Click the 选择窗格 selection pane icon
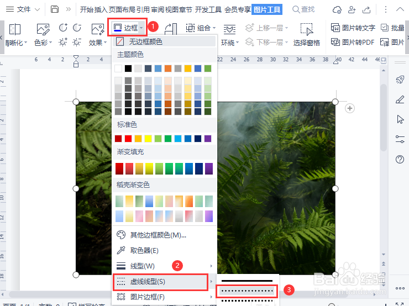 pyautogui.click(x=307, y=29)
